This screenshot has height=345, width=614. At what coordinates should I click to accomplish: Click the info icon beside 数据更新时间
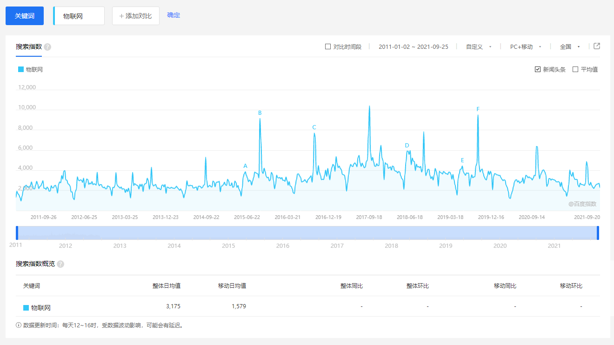pos(19,325)
